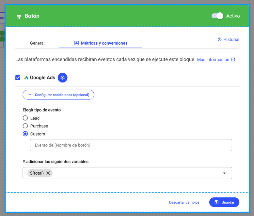The width and height of the screenshot is (254, 216).
Task: Expand the variables dropdown arrow
Action: 224,173
